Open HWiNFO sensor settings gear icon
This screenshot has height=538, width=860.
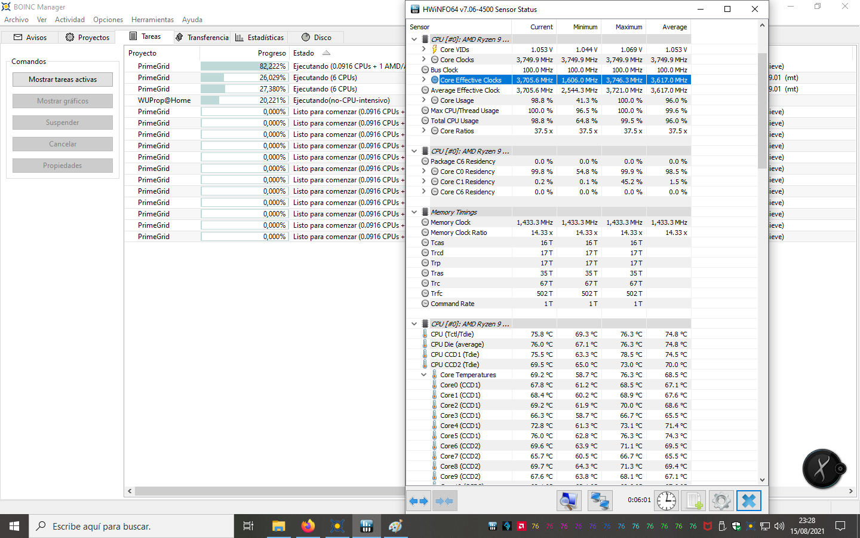pos(721,501)
